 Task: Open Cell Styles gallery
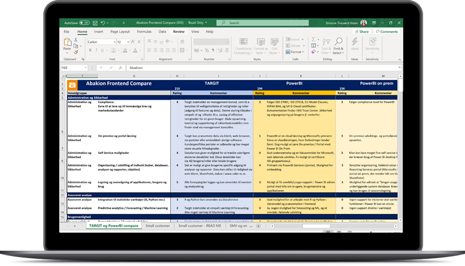pos(275,46)
